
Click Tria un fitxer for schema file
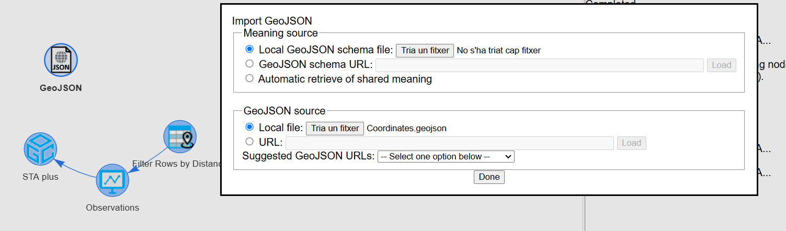(425, 51)
